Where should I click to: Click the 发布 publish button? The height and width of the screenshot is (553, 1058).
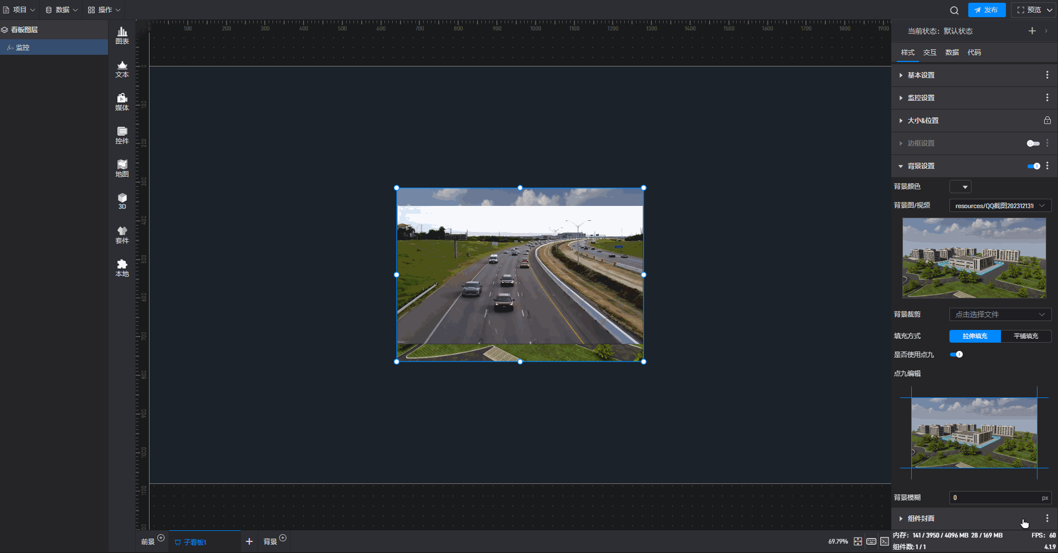tap(987, 10)
